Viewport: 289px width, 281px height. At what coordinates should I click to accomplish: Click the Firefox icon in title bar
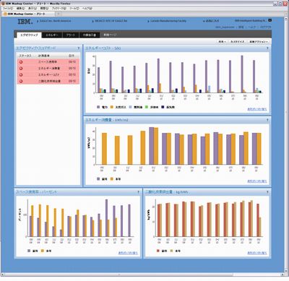[4, 4]
